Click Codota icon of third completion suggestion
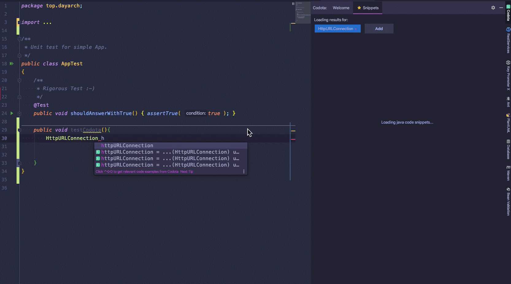This screenshot has height=284, width=511. [x=98, y=159]
